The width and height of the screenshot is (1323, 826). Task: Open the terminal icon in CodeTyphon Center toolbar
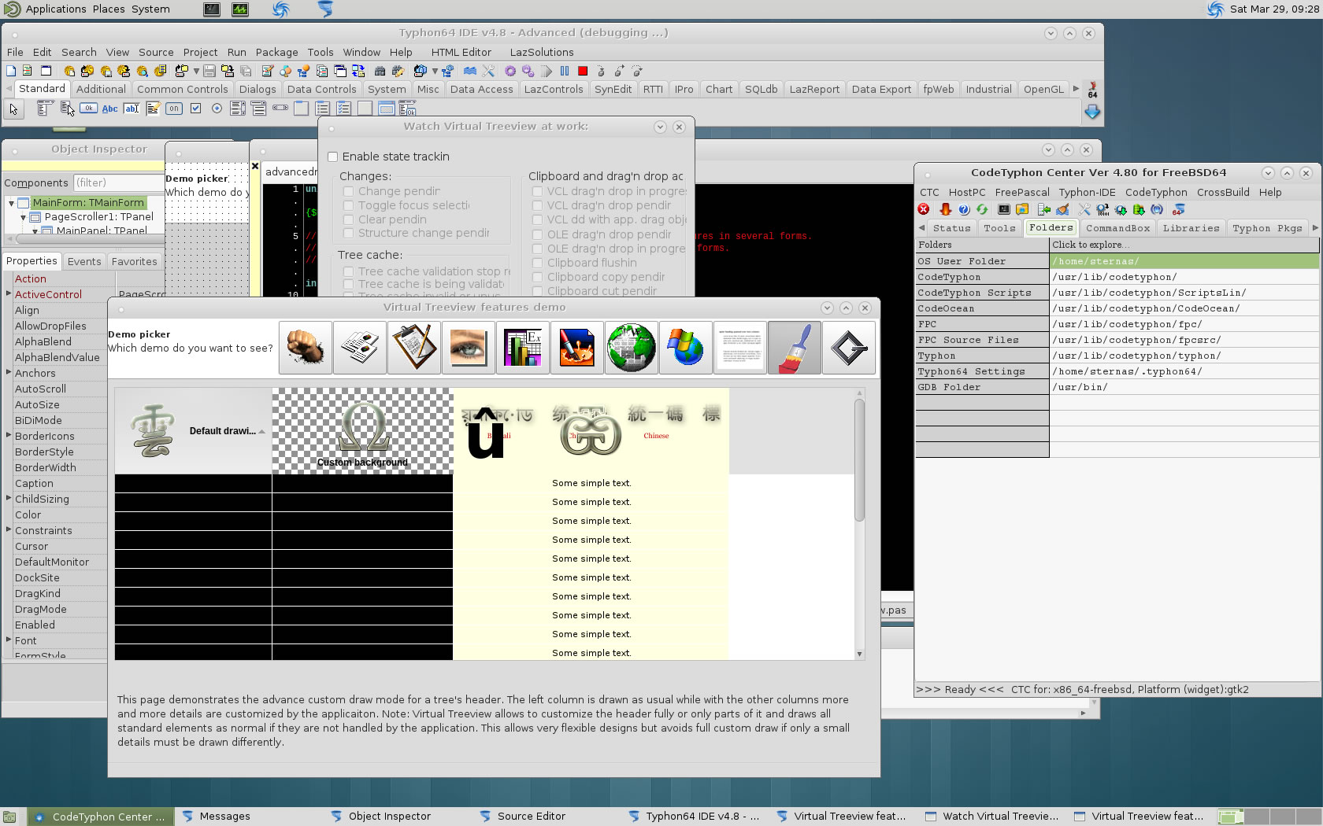(x=1004, y=209)
